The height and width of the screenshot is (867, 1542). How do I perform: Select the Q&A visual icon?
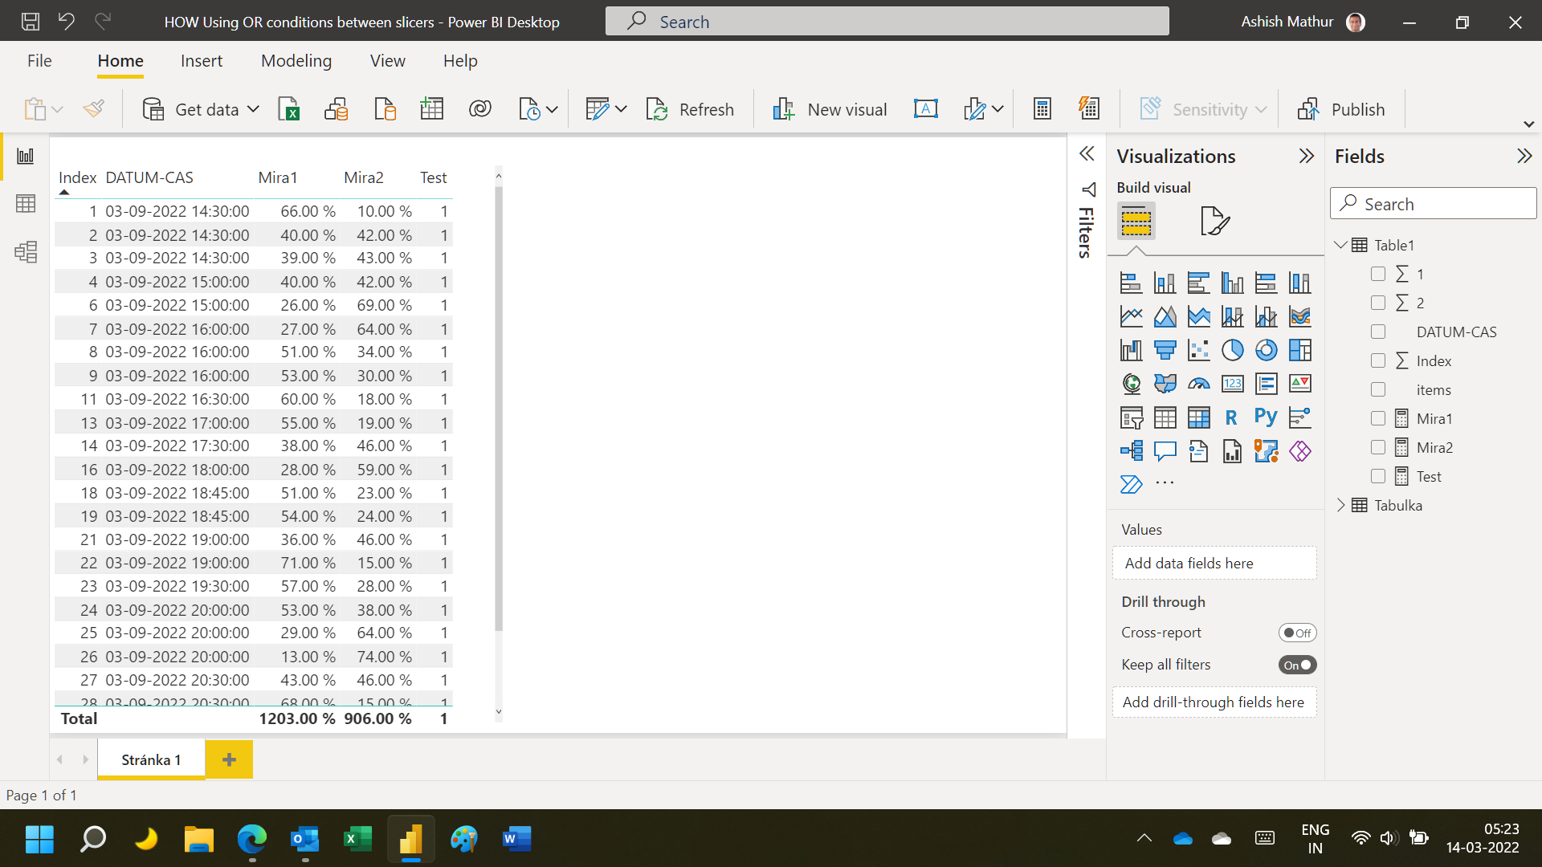click(x=1165, y=451)
